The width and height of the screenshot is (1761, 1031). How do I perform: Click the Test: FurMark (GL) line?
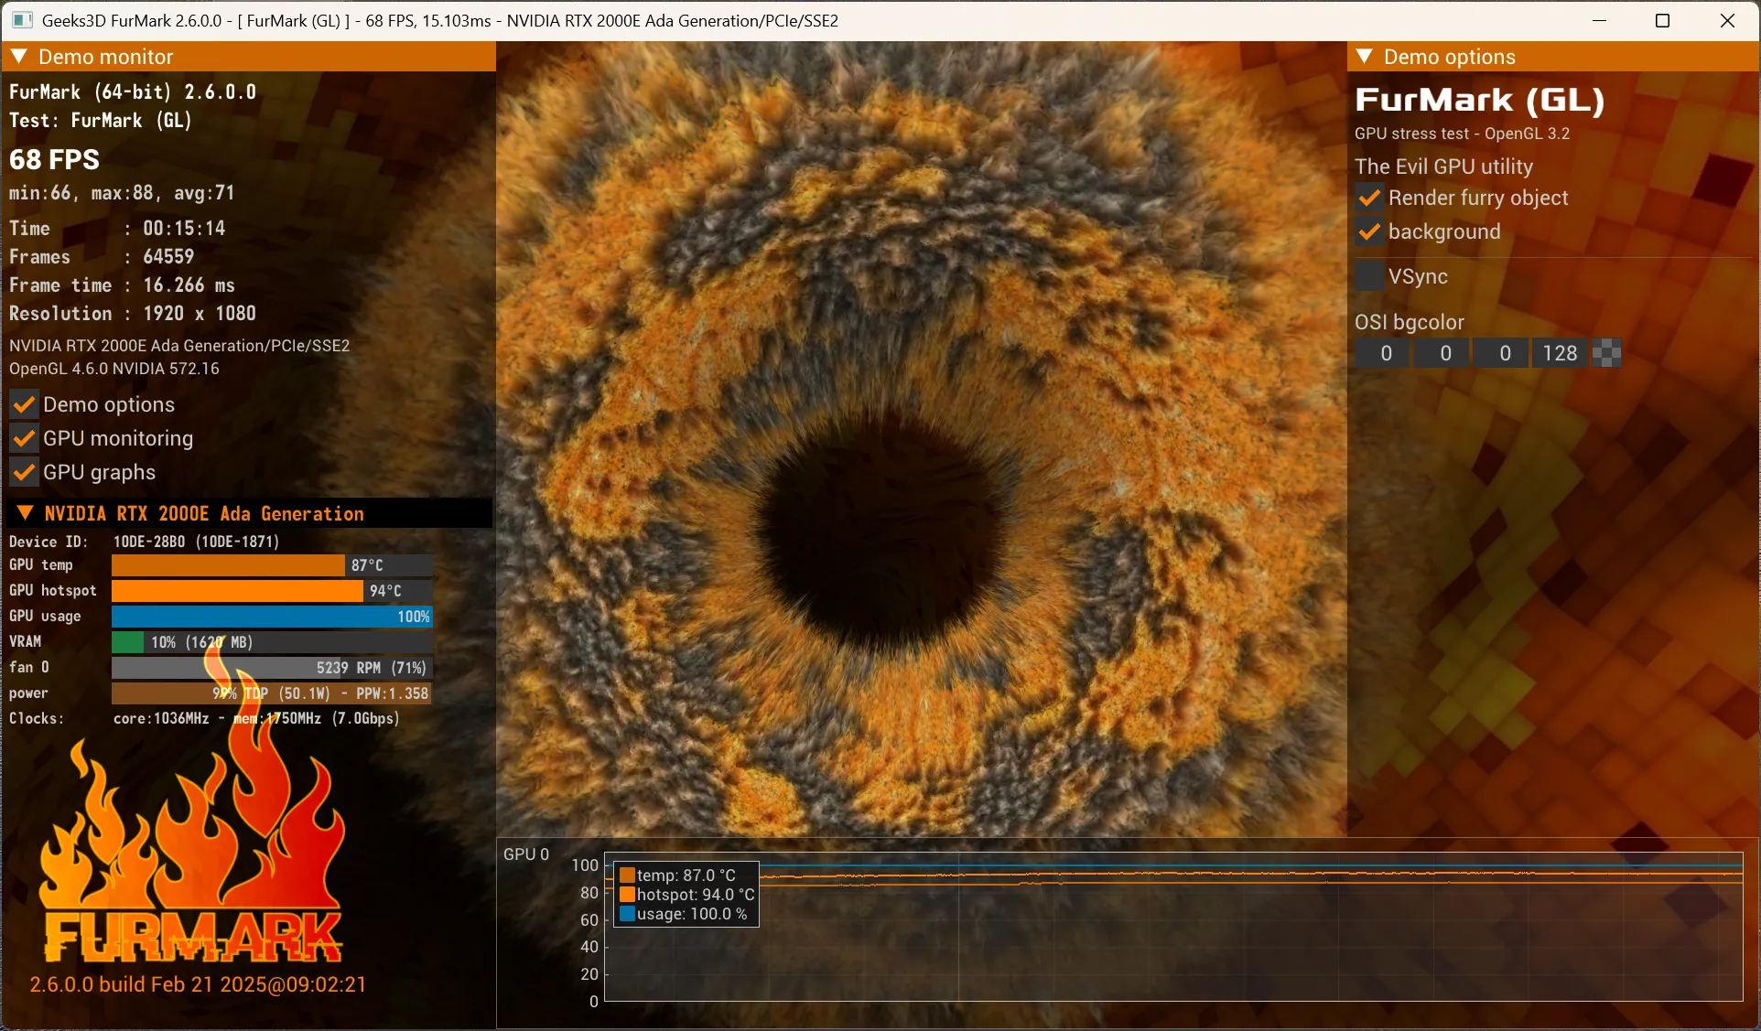pyautogui.click(x=101, y=121)
